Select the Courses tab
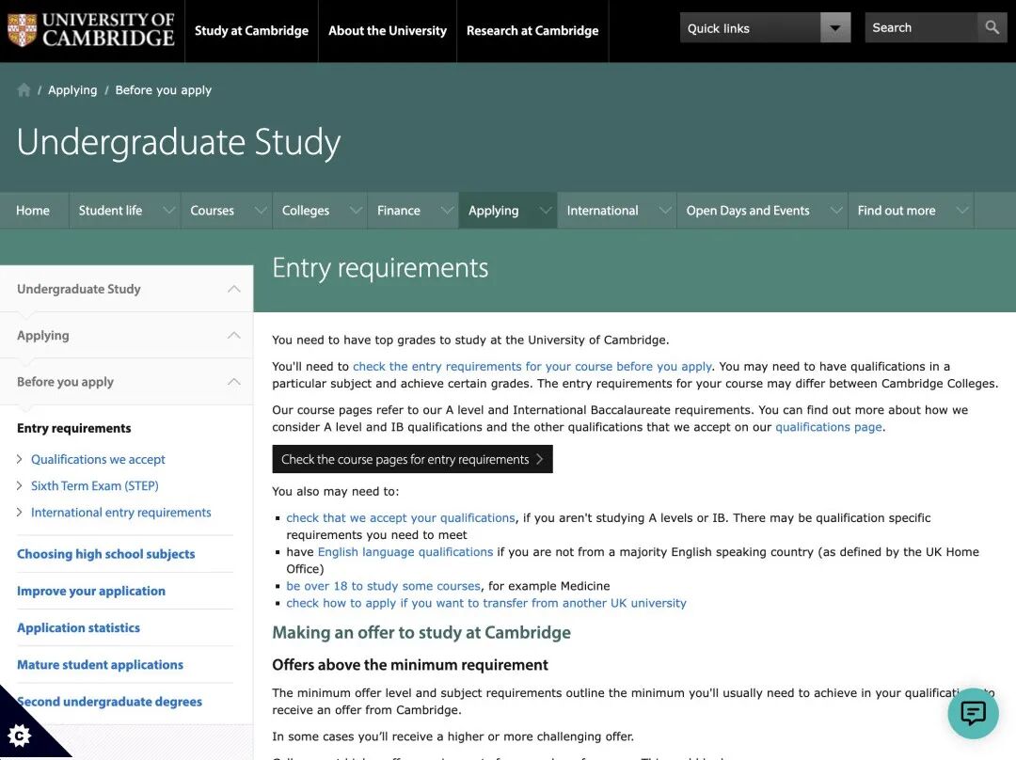This screenshot has height=760, width=1016. (212, 210)
